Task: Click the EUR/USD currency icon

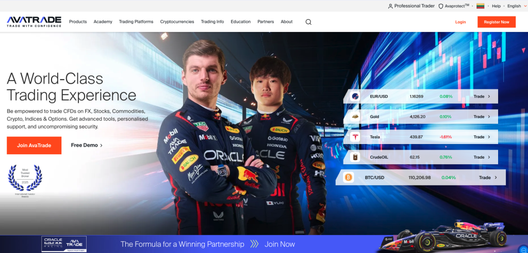Action: pyautogui.click(x=355, y=97)
